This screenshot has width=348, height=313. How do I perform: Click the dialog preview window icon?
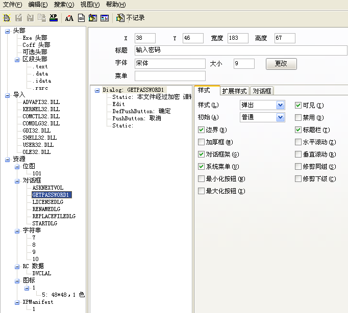point(105,18)
